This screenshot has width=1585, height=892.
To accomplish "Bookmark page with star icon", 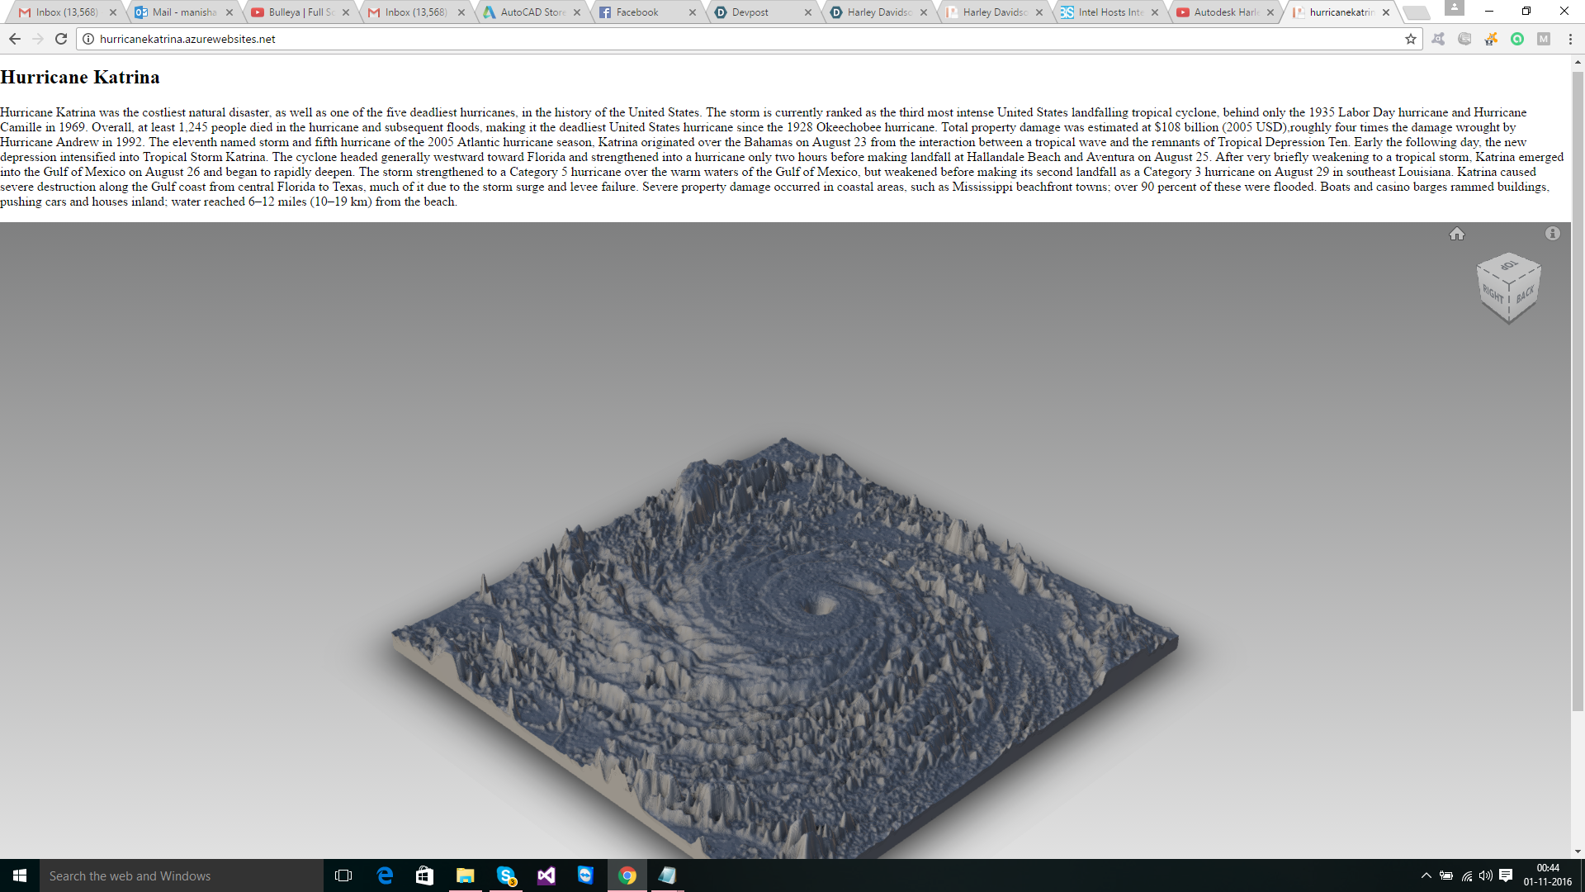I will click(1411, 39).
